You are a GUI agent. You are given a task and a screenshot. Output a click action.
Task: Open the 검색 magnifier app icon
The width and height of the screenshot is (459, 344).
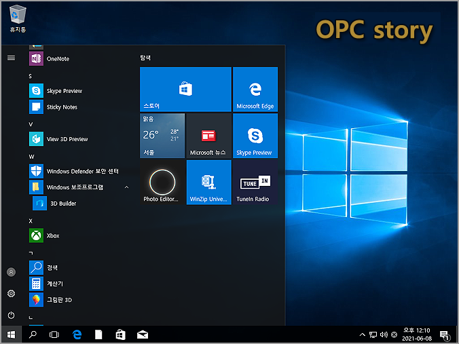pyautogui.click(x=36, y=267)
